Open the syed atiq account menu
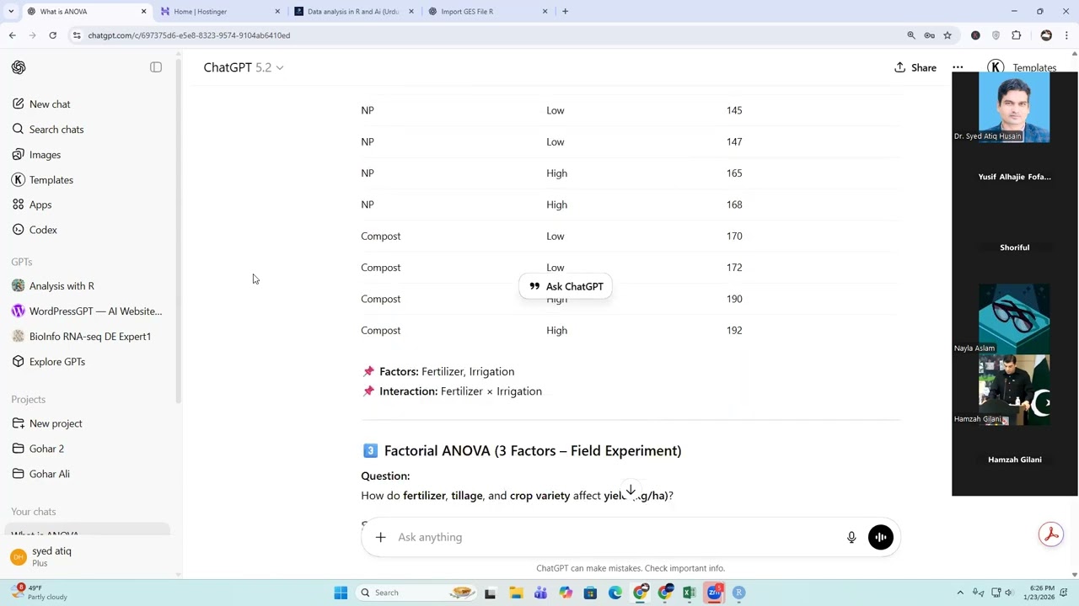Viewport: 1079px width, 606px height. 88,557
